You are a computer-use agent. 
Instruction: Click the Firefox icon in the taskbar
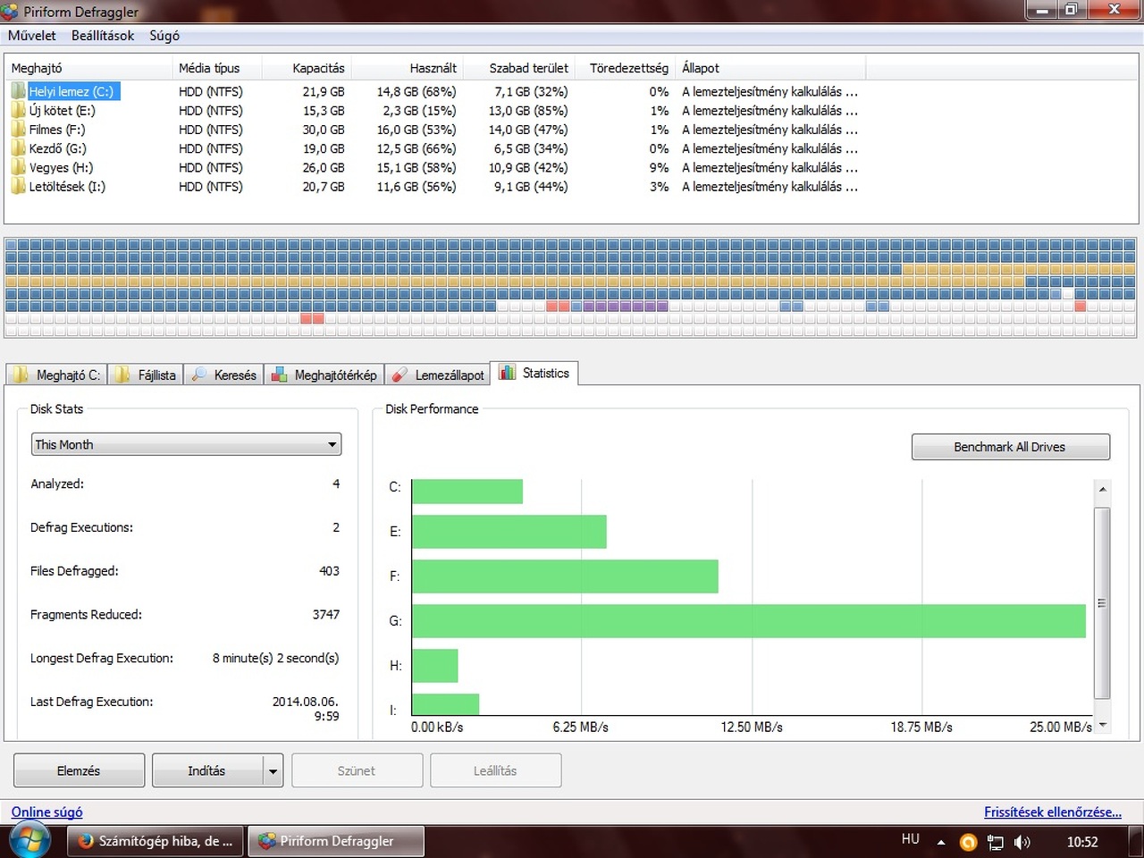click(86, 841)
